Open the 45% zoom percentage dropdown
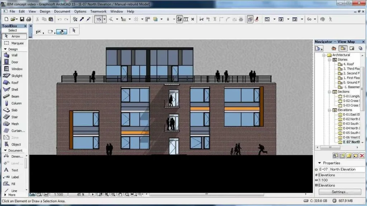This screenshot has width=367, height=206. pos(92,194)
